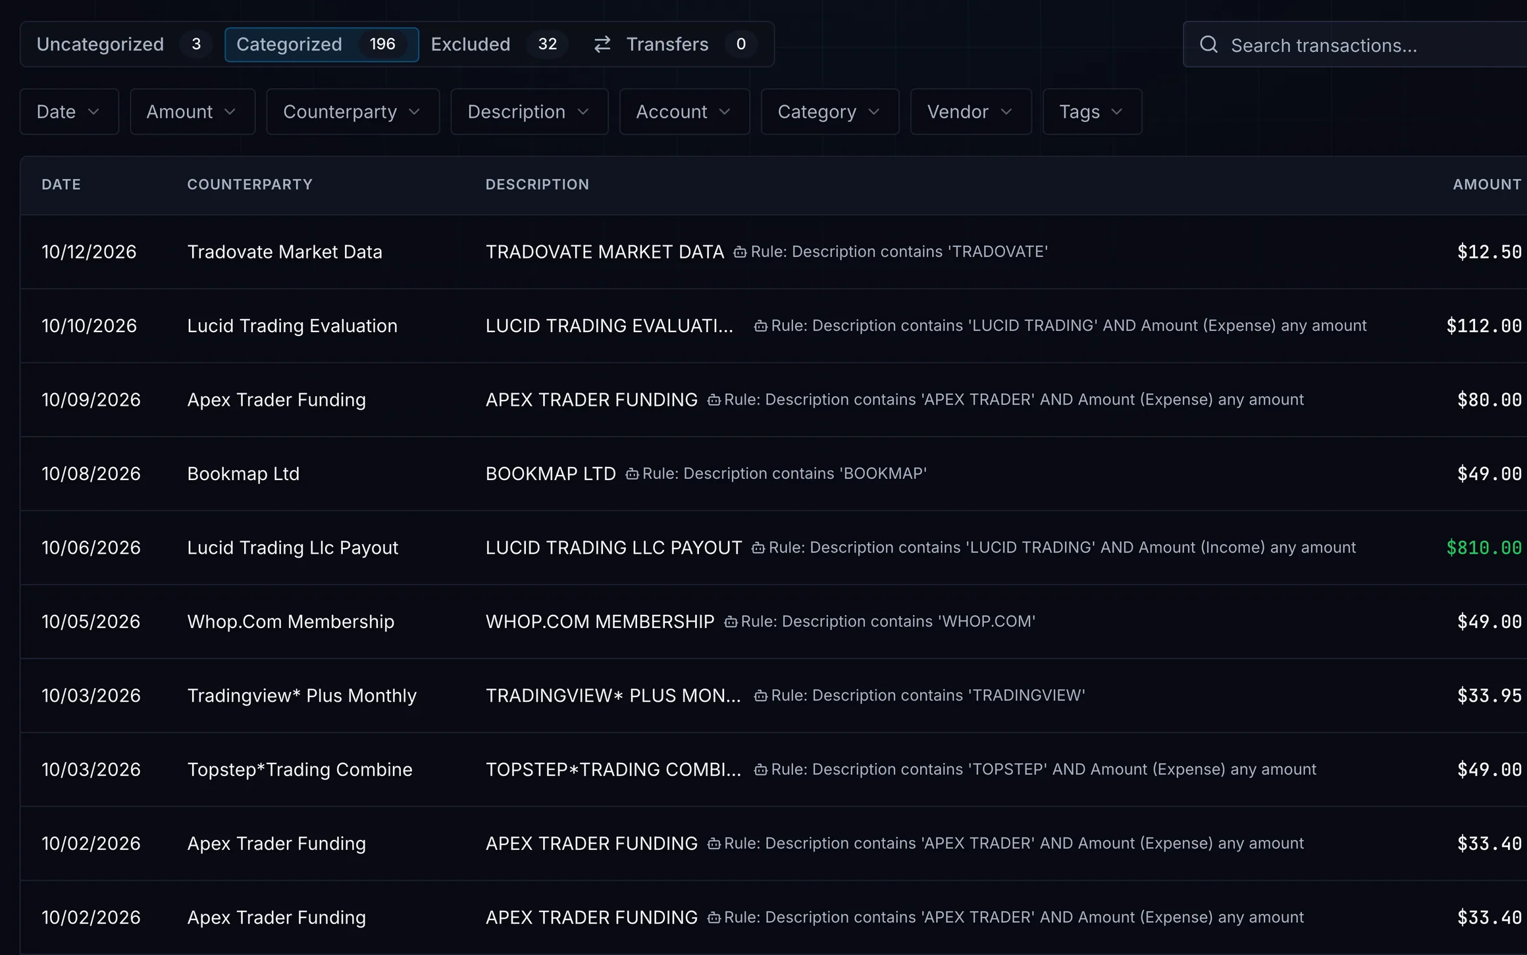The width and height of the screenshot is (1527, 955).
Task: Open the Date filter dropdown
Action: pos(69,112)
